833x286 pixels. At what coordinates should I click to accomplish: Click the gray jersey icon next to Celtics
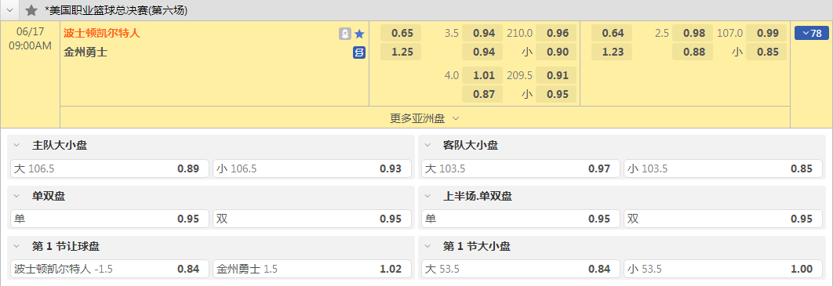(x=345, y=34)
